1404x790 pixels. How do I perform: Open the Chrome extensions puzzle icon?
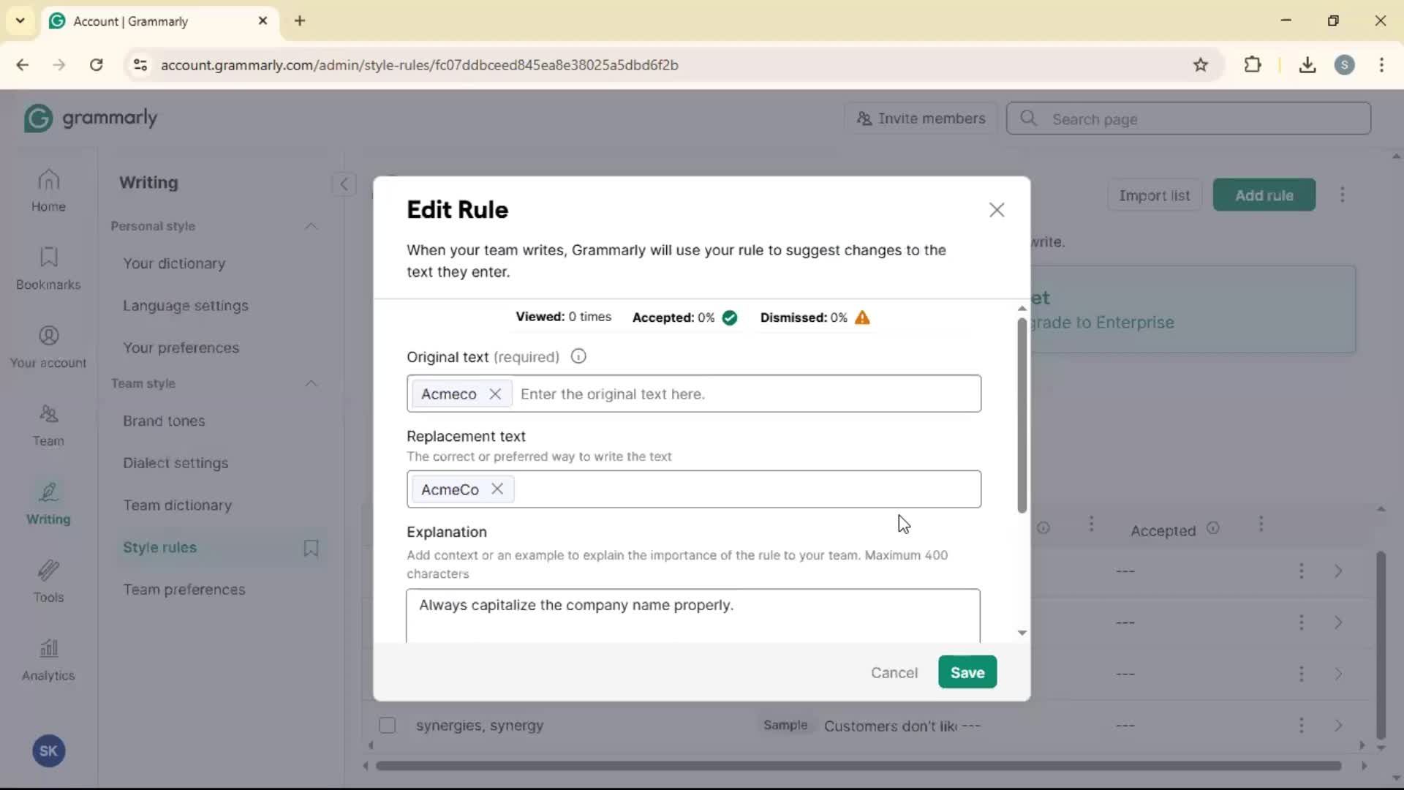point(1253,64)
